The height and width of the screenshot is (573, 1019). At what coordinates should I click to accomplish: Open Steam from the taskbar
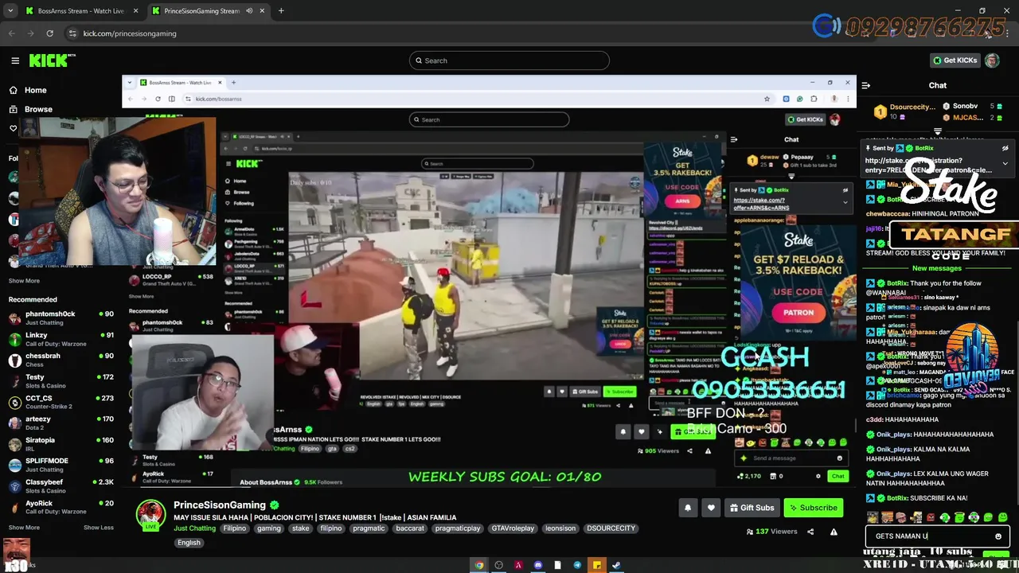point(616,565)
